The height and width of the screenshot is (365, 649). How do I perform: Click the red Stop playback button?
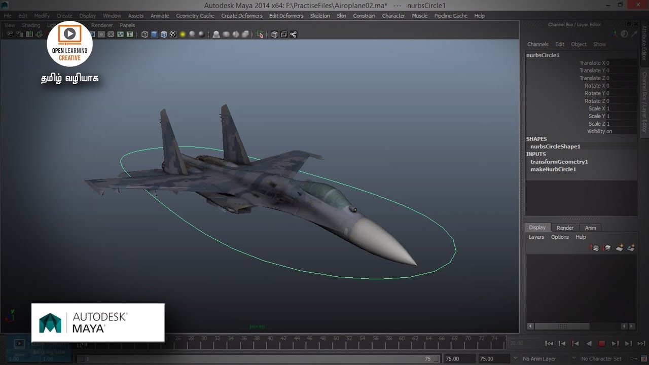tap(601, 343)
